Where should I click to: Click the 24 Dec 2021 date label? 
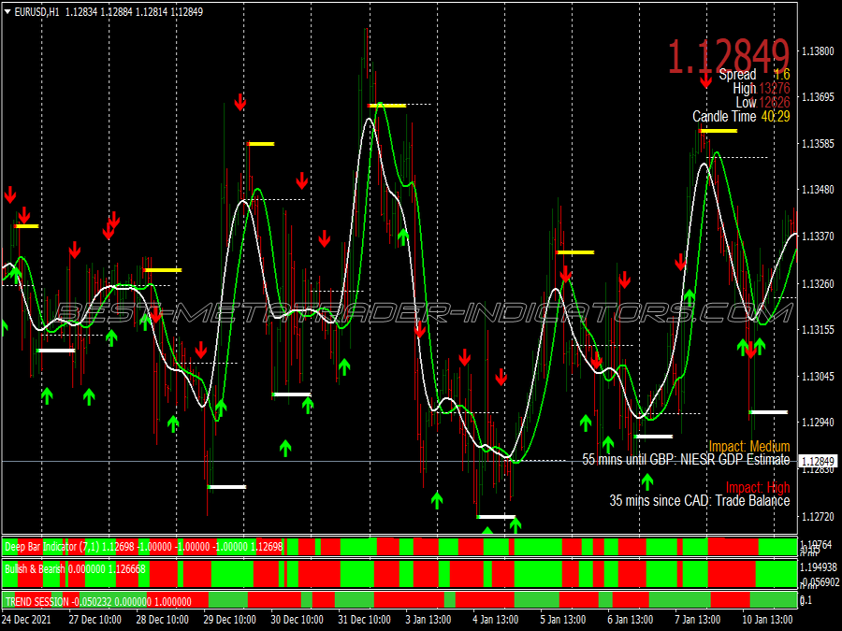27,619
